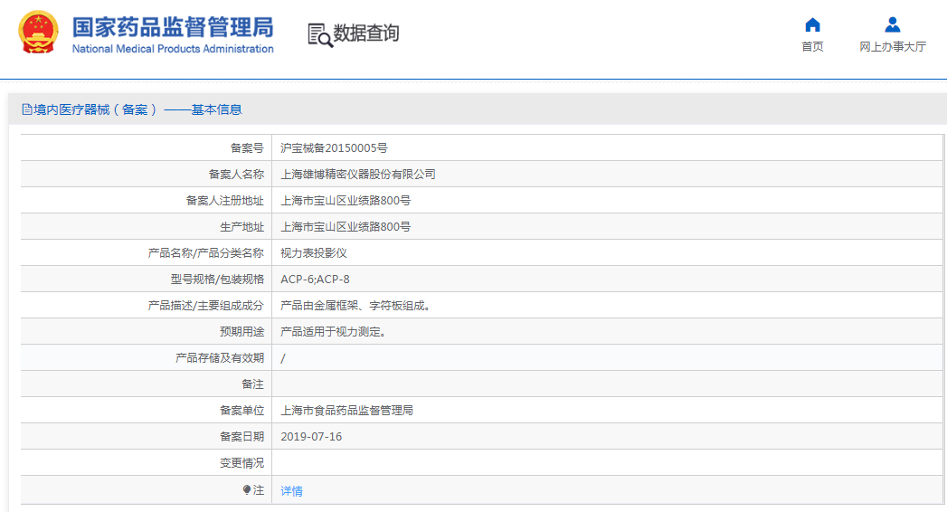947x512 pixels.
Task: Click the 预期用途 label
Action: [x=241, y=331]
